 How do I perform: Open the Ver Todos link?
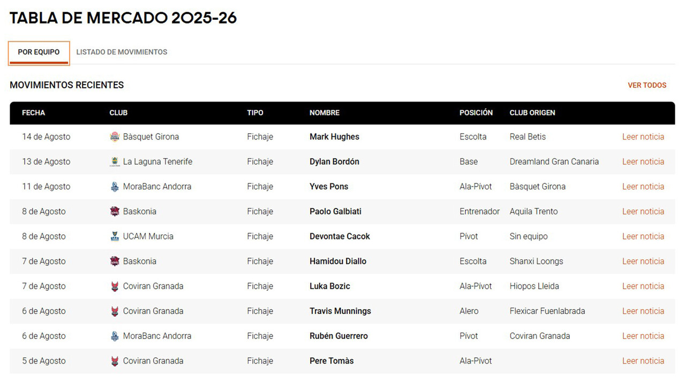click(x=647, y=85)
